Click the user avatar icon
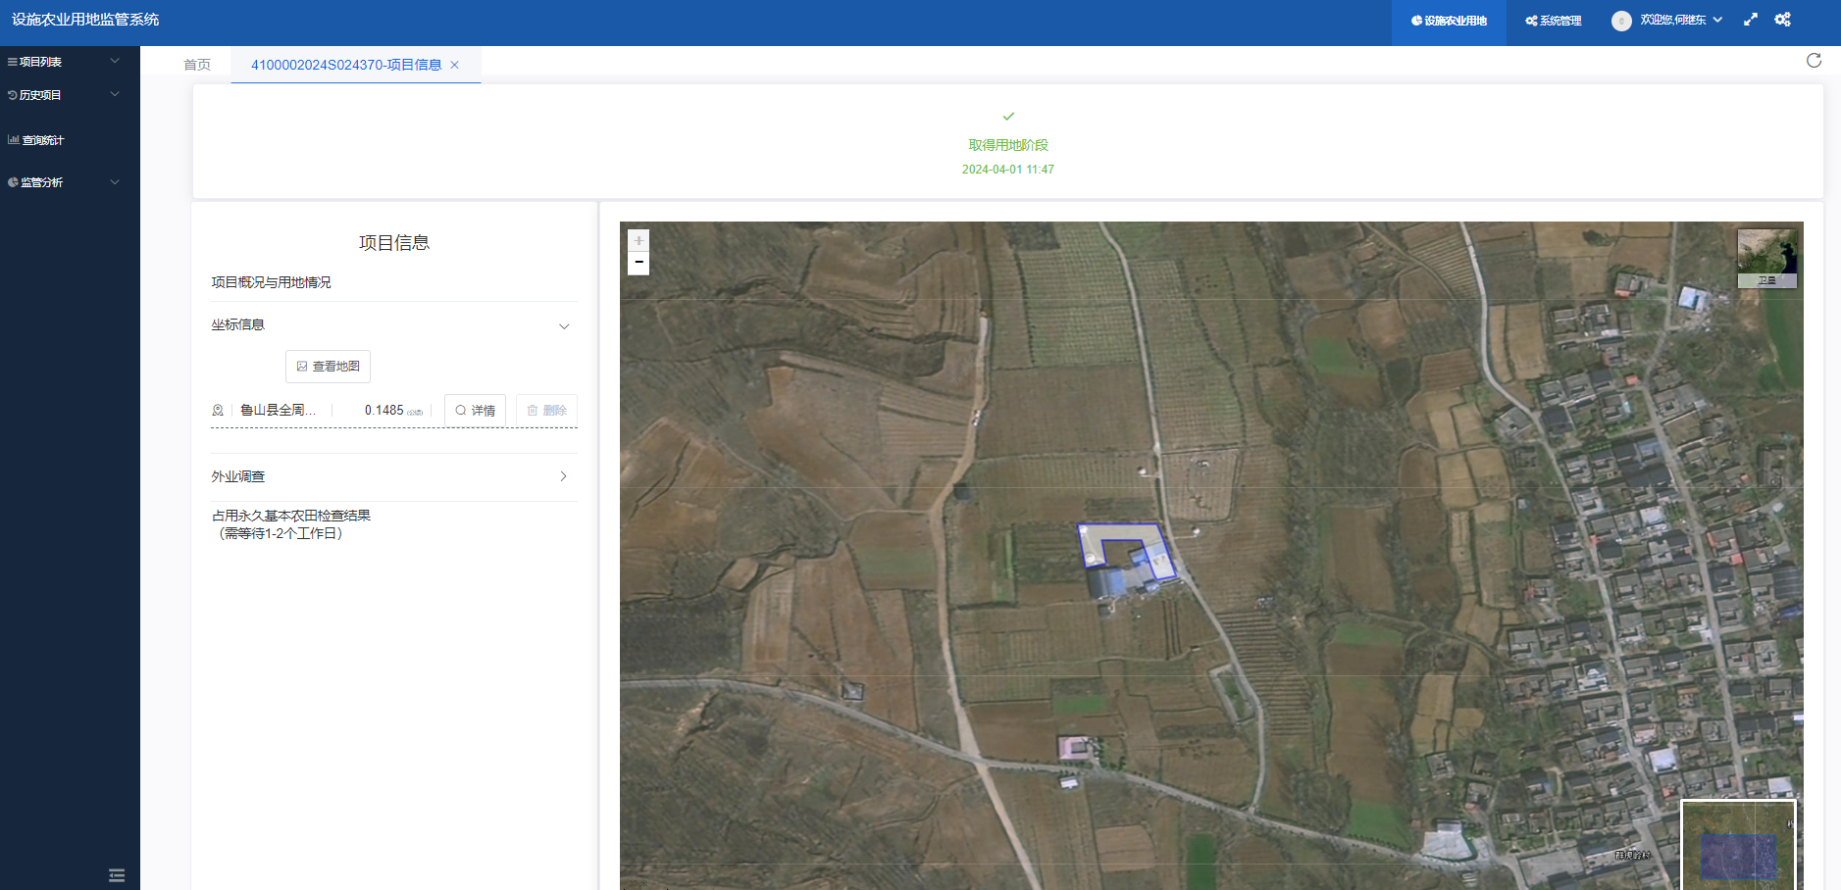The width and height of the screenshot is (1841, 890). coord(1621,21)
